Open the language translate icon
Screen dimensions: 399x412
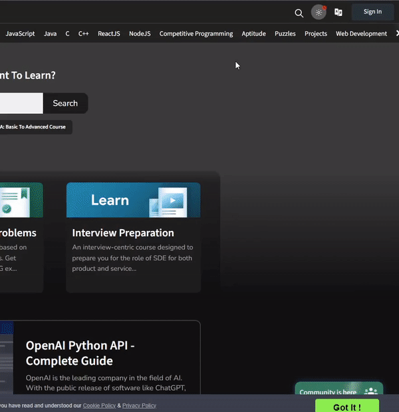pos(338,12)
